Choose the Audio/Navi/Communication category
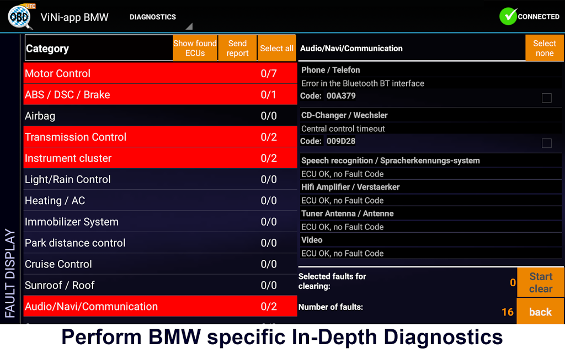The image size is (565, 353). pos(160,306)
